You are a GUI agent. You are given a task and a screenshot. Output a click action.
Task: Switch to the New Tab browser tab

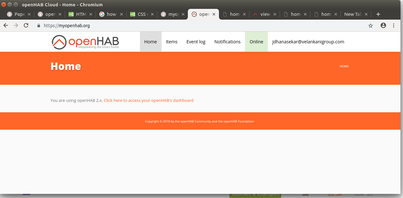pyautogui.click(x=353, y=14)
